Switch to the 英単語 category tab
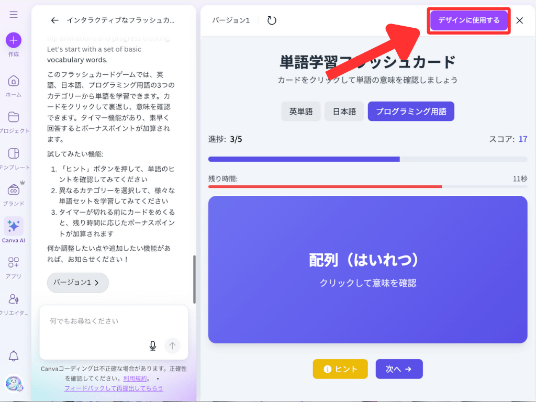Image resolution: width=536 pixels, height=402 pixels. click(x=301, y=111)
